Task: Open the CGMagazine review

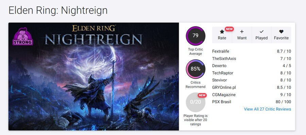Action: click(x=252, y=95)
